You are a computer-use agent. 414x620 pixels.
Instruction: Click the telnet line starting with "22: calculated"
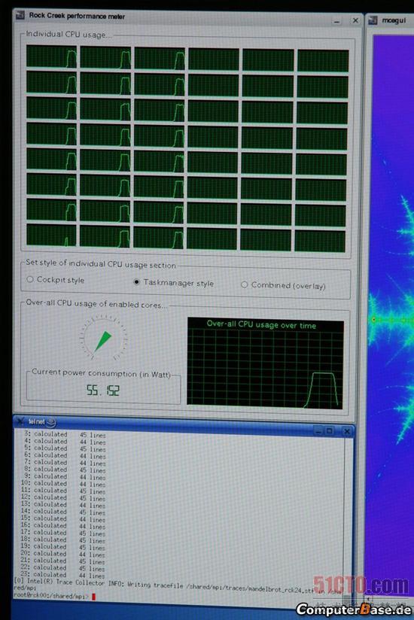(63, 568)
